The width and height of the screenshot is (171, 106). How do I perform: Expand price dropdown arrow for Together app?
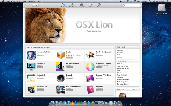click(x=102, y=90)
